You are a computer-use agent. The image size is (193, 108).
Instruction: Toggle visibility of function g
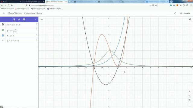[3, 30]
